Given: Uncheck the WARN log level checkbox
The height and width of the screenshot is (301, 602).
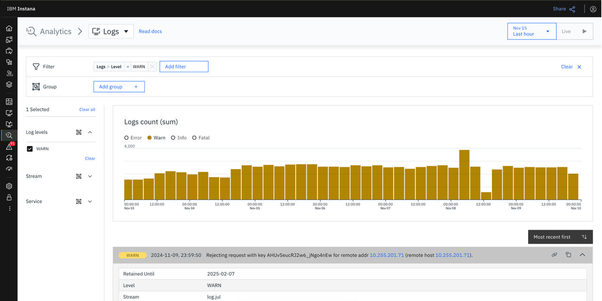Looking at the screenshot, I should [30, 149].
